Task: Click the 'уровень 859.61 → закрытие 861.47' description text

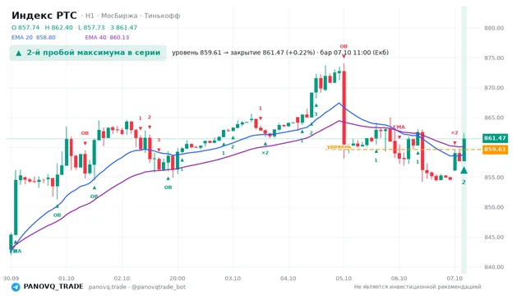Action: point(243,53)
